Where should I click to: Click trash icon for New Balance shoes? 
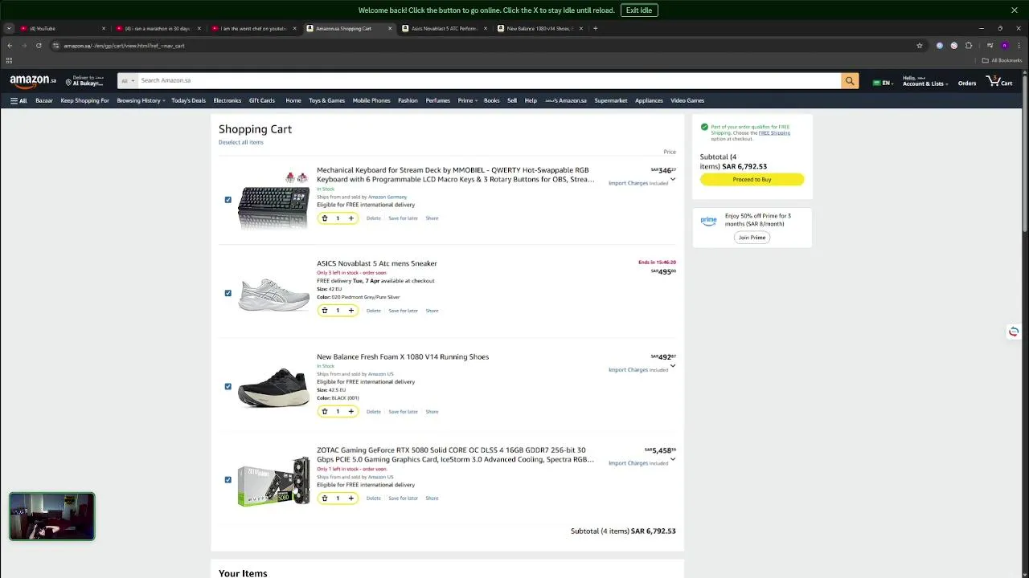pyautogui.click(x=325, y=412)
